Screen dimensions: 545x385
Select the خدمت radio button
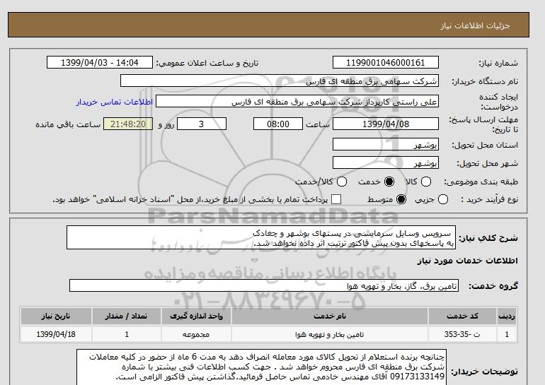389,182
